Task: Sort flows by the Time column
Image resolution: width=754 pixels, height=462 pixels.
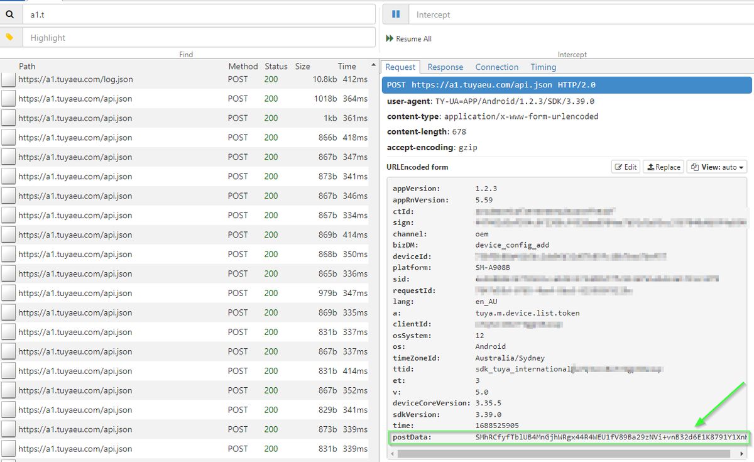Action: tap(347, 66)
